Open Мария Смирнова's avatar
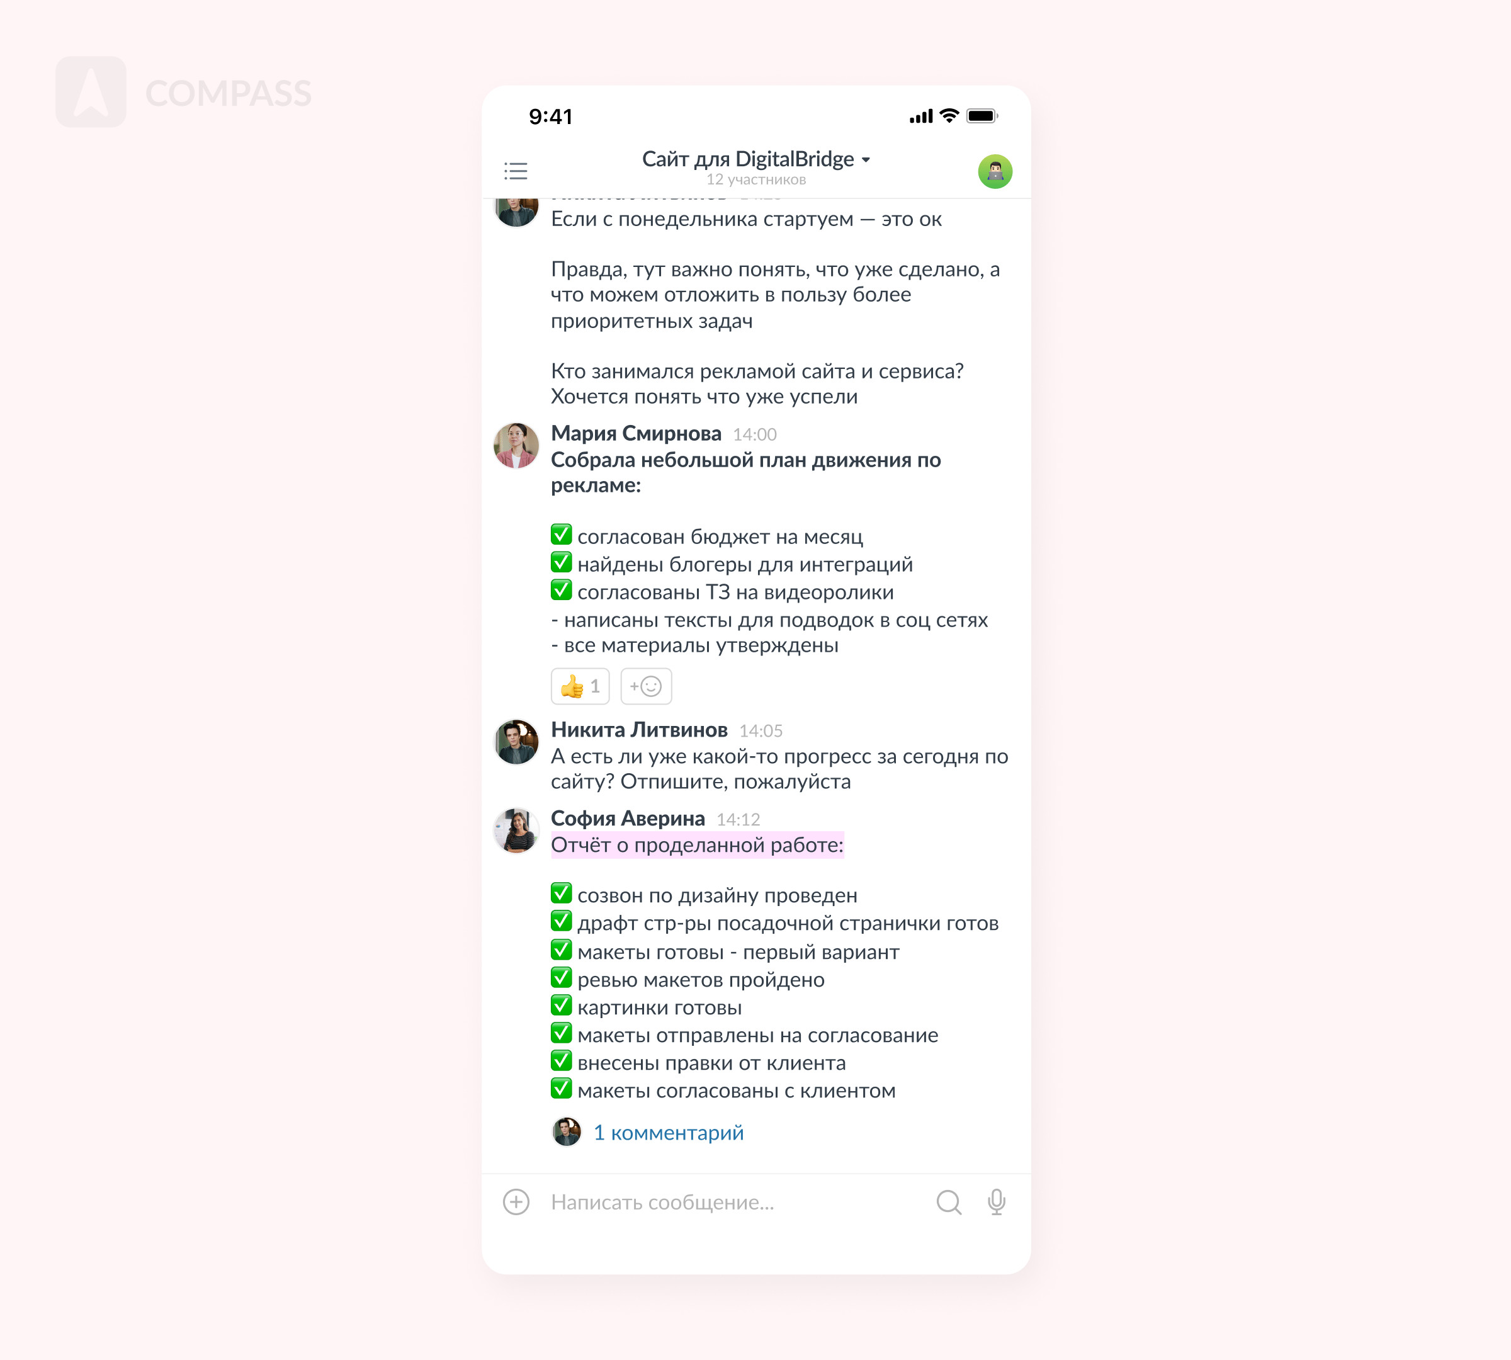The height and width of the screenshot is (1360, 1511). 516,445
